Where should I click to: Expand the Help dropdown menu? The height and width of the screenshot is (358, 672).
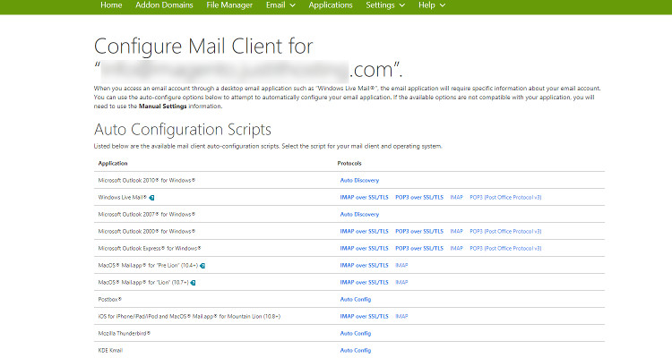point(432,5)
